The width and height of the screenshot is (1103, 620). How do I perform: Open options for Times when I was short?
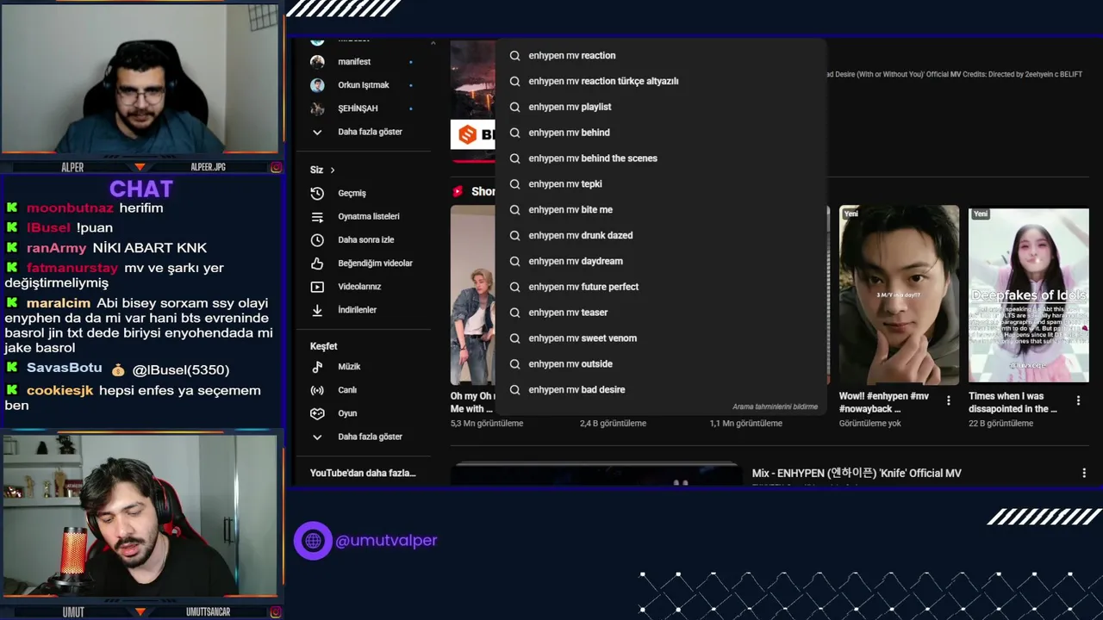coord(1078,401)
